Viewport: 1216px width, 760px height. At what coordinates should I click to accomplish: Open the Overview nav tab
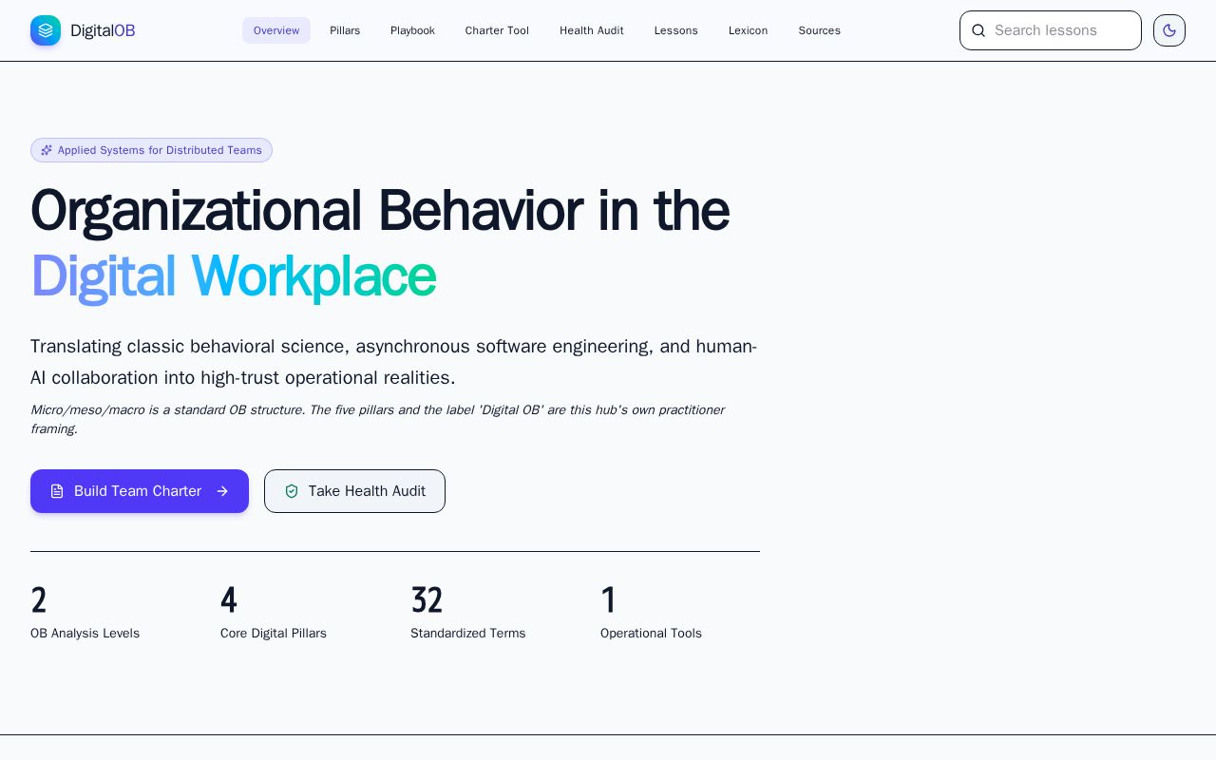[x=276, y=30]
